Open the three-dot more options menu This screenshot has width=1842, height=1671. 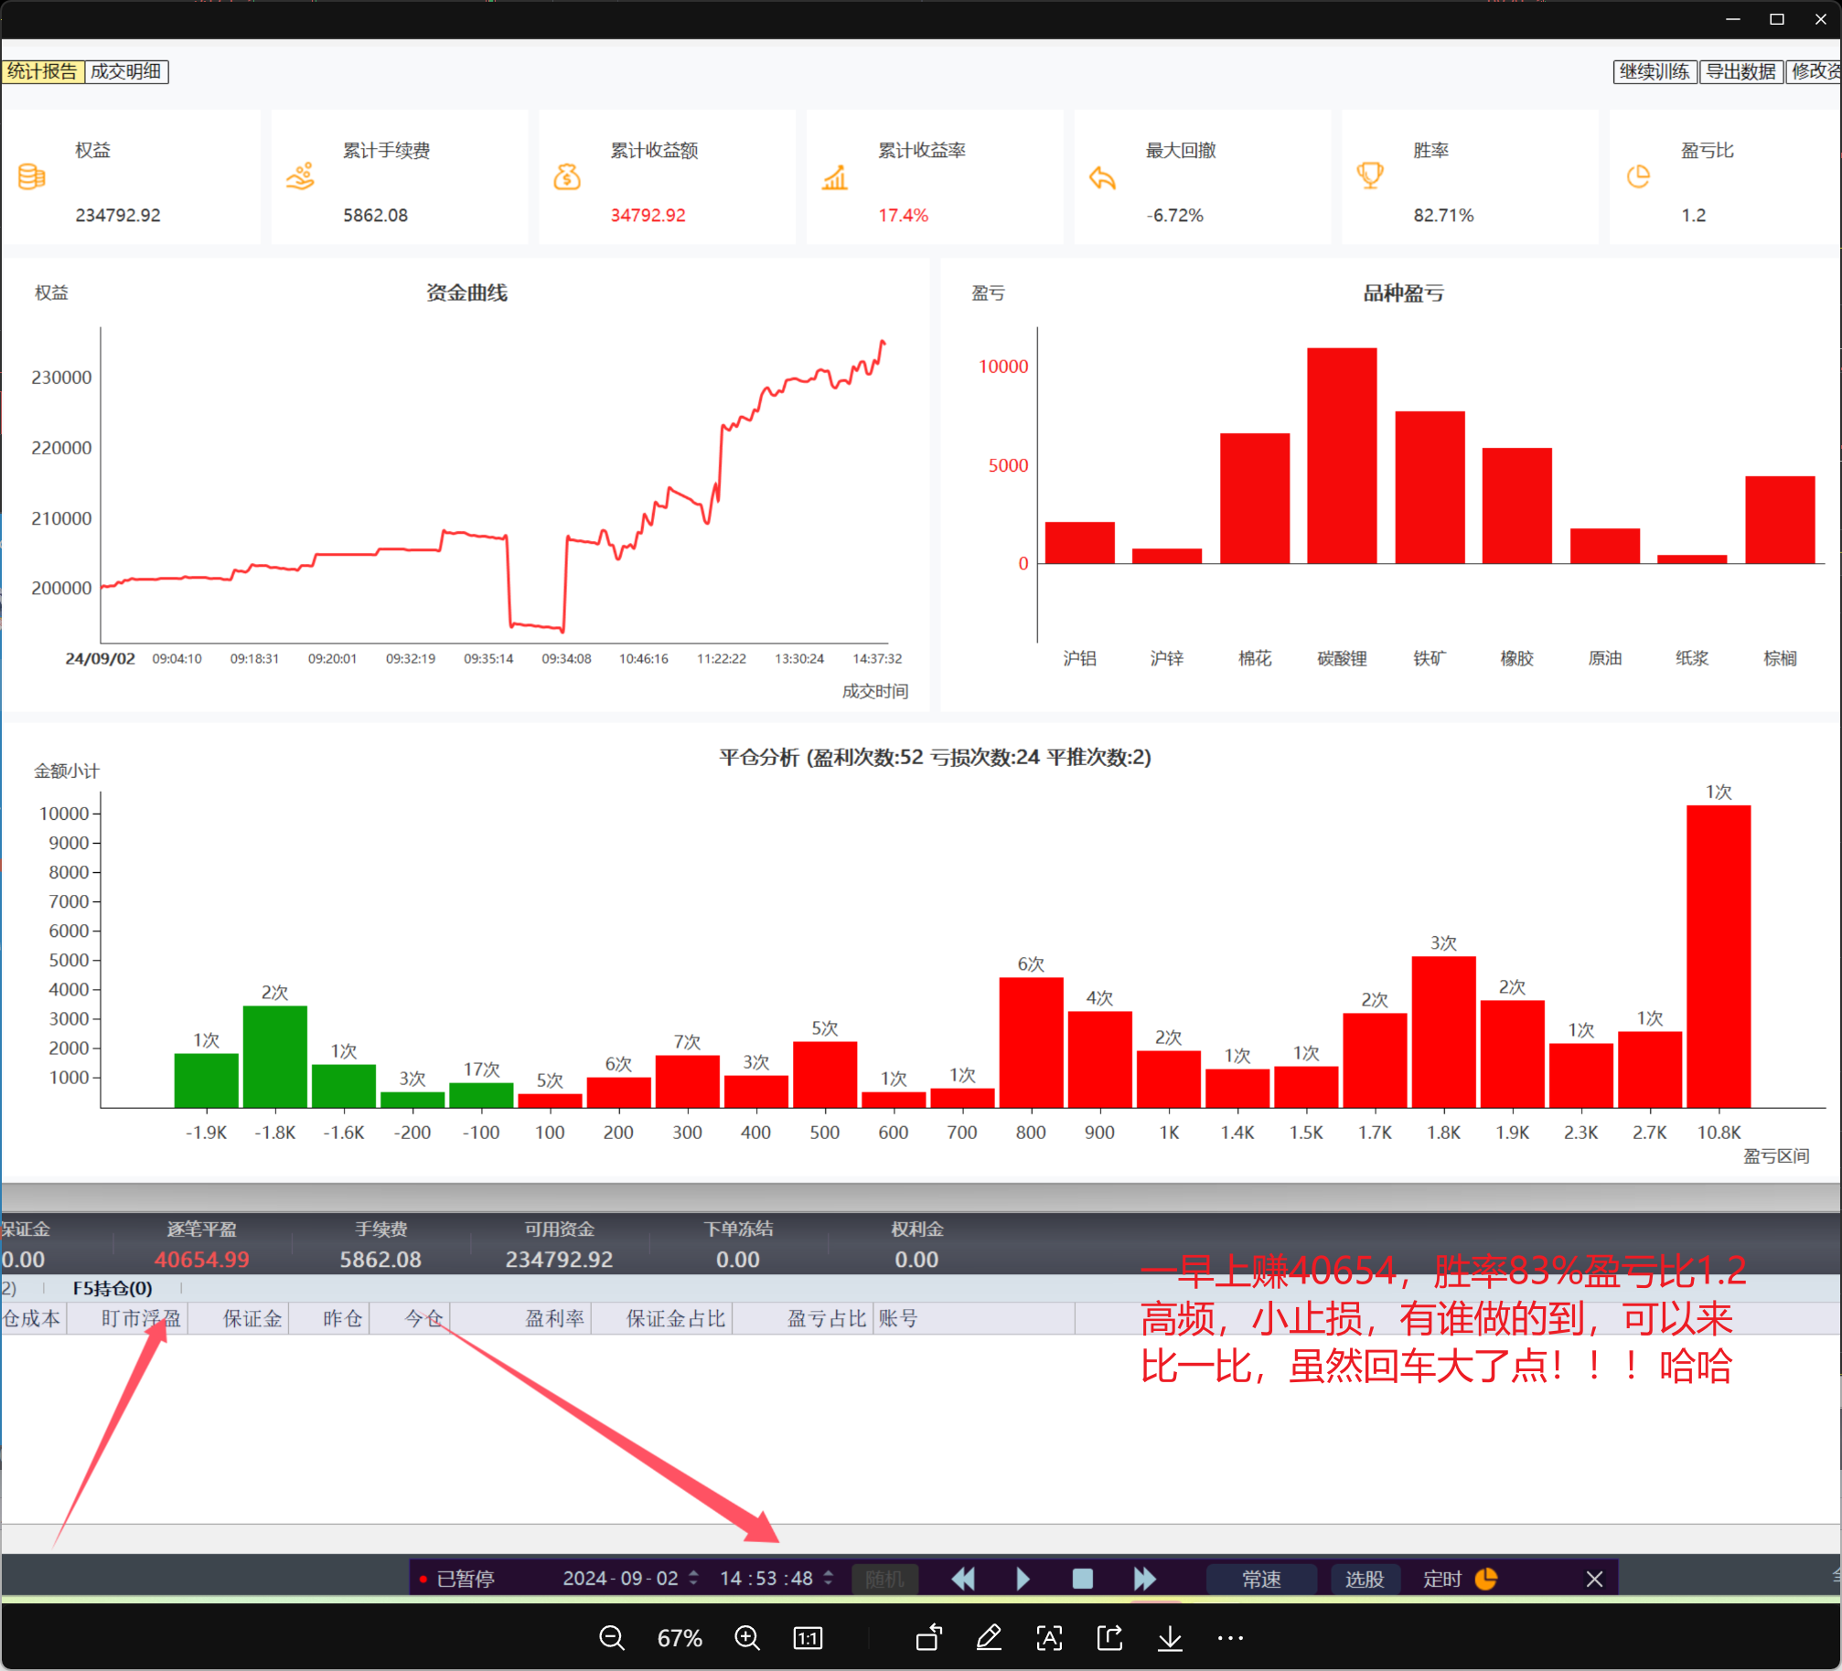click(x=1230, y=1638)
